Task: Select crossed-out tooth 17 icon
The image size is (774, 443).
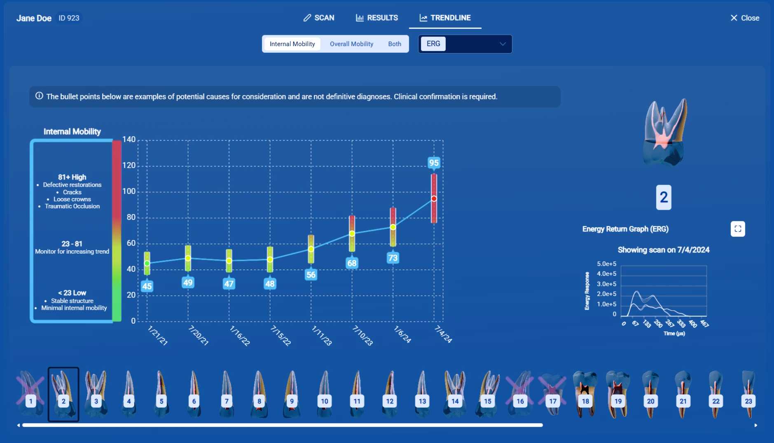Action: [x=552, y=394]
